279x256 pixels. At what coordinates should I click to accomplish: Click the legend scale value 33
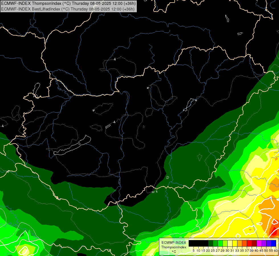tap(237, 251)
